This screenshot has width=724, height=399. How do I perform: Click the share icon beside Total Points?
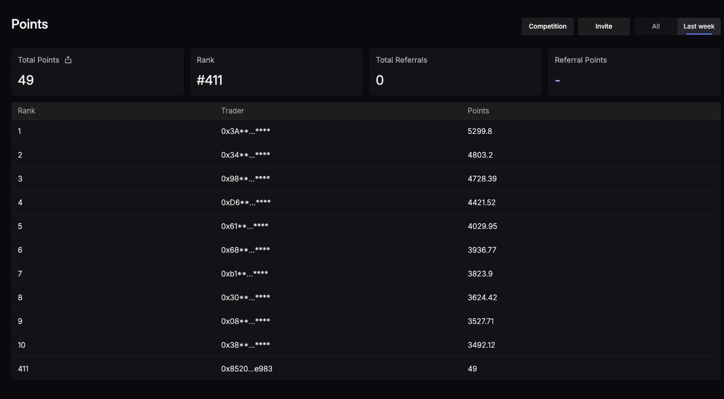click(x=68, y=60)
